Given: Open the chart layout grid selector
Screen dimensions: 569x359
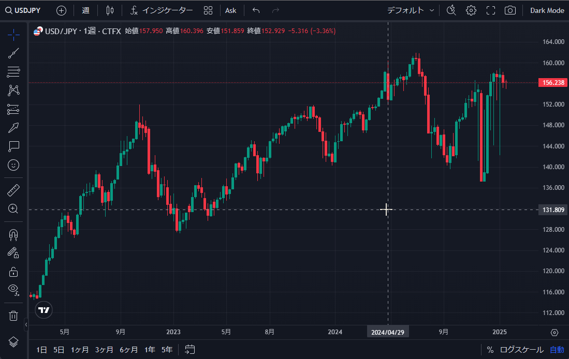Looking at the screenshot, I should click(208, 10).
